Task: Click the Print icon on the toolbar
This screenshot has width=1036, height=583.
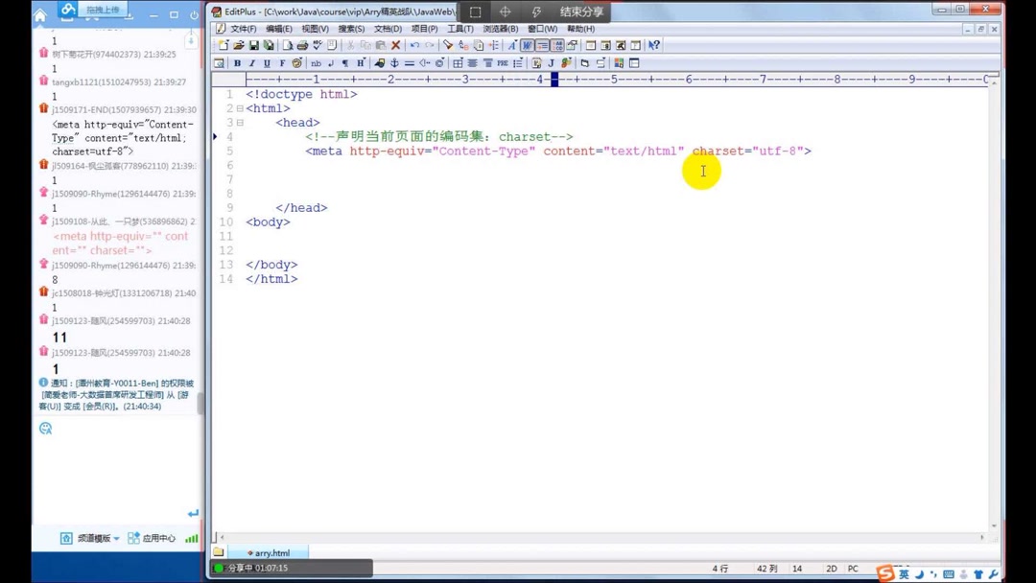Action: (303, 44)
